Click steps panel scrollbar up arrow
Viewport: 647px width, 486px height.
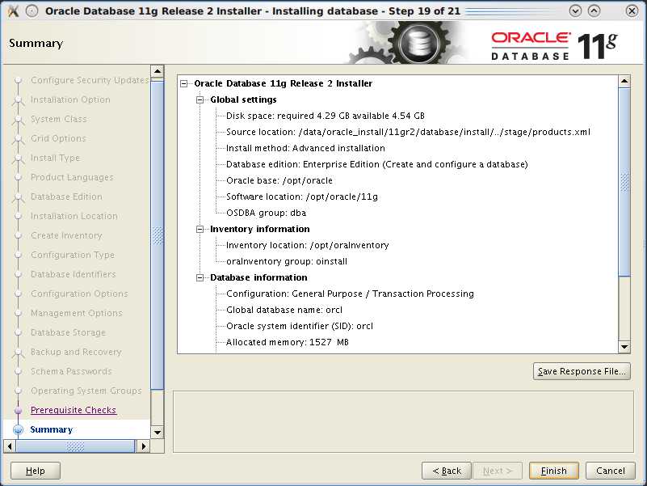click(x=158, y=71)
